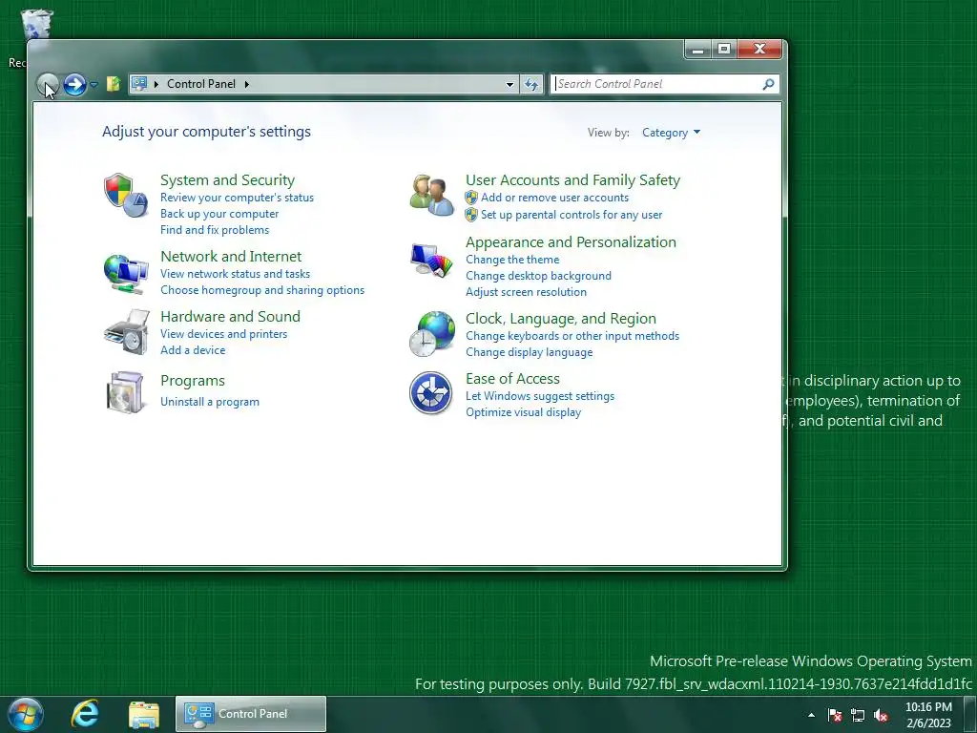Open the Recycle Bin desktop icon
Image resolution: width=977 pixels, height=733 pixels.
[x=37, y=25]
